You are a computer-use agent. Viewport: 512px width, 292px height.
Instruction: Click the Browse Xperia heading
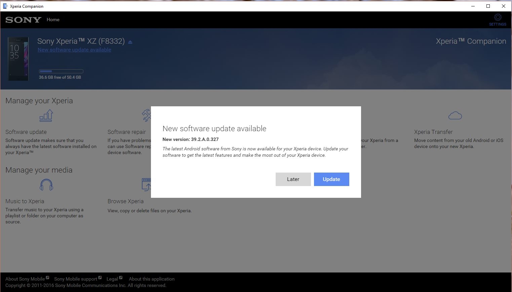coord(125,201)
